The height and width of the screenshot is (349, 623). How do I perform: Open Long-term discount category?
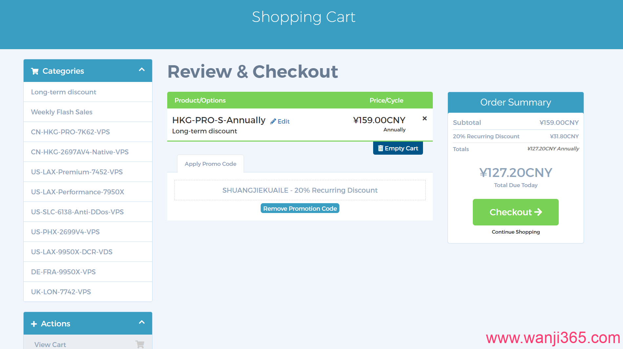tap(64, 92)
